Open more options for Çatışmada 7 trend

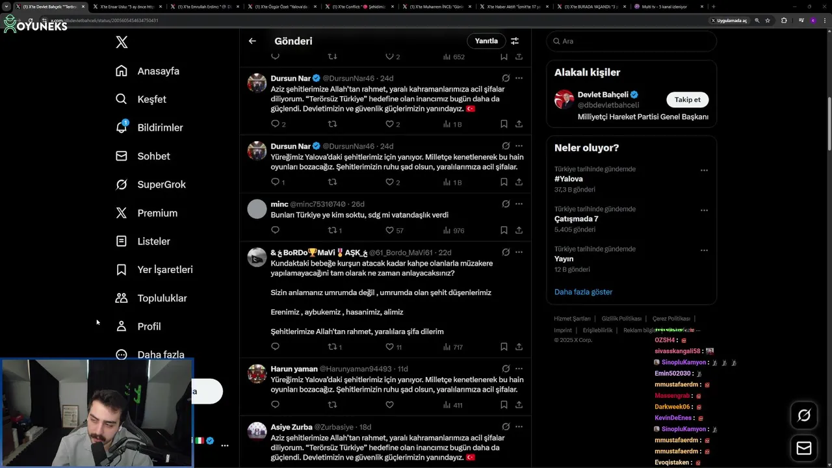click(704, 211)
